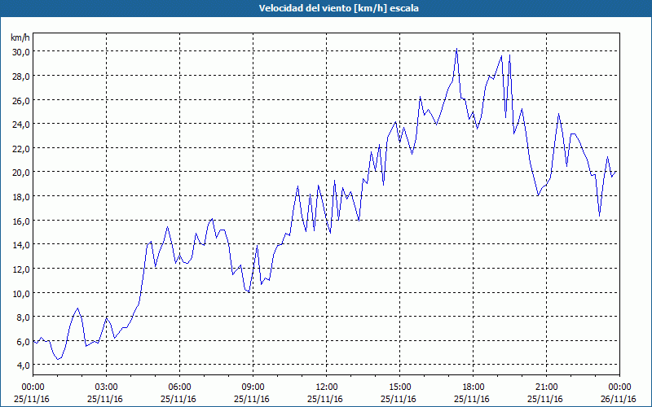This screenshot has height=407, width=652.
Task: Pick the "18:00" time label
Action: (x=473, y=387)
